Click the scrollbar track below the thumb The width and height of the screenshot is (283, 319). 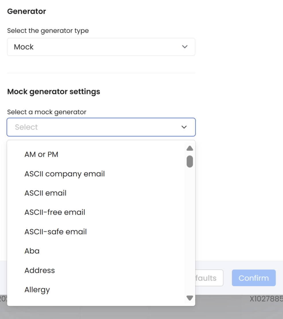tap(190, 229)
